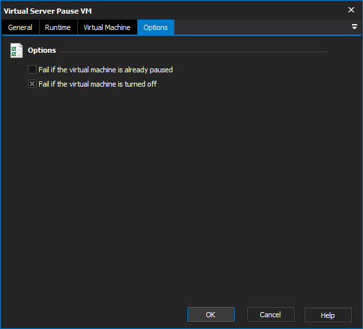Click the active Options tab
Screen dimensions: 363x329
[x=155, y=27]
